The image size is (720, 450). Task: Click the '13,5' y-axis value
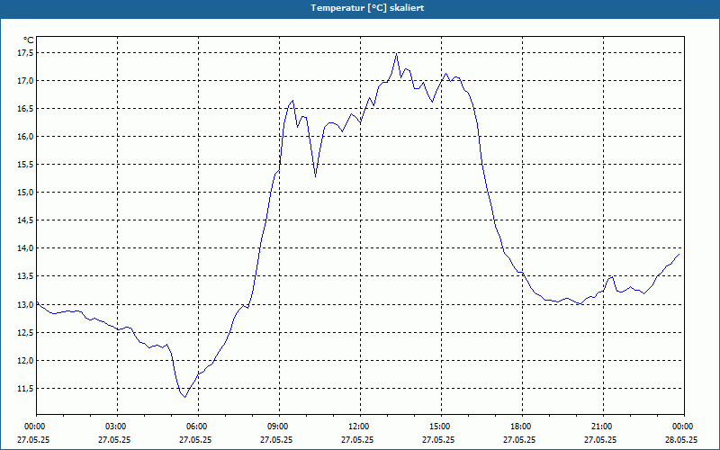pos(25,276)
